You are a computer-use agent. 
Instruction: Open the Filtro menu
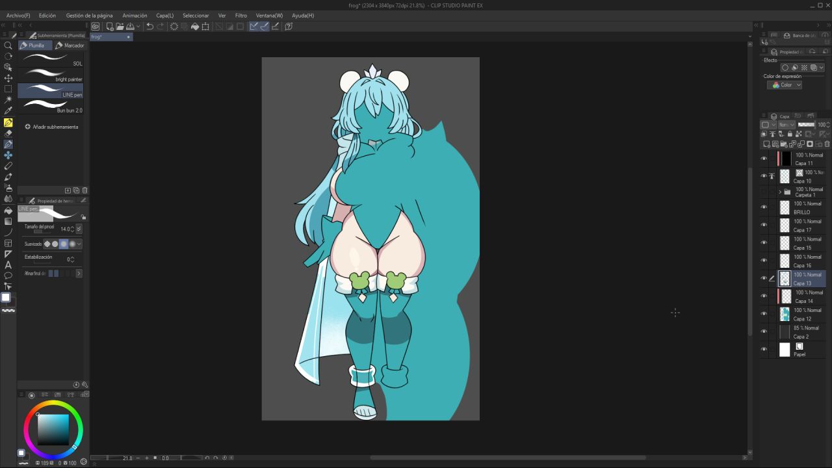tap(240, 16)
